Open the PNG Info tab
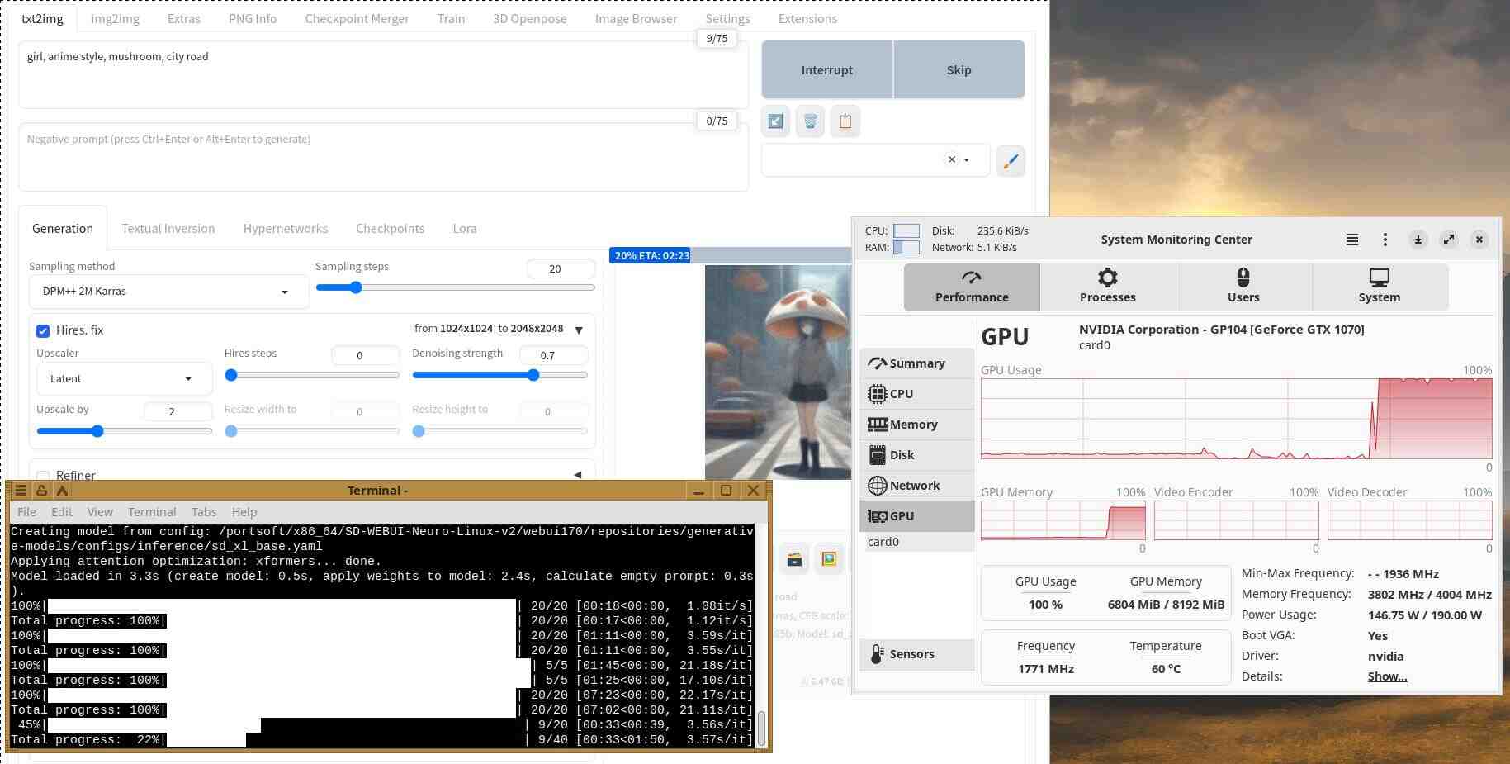 [x=253, y=18]
